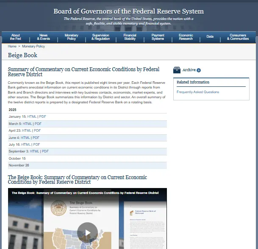The image size is (258, 249).
Task: Click the Archive arrow circle icon
Action: click(199, 70)
